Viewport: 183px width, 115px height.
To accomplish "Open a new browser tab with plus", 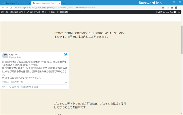I will [x=64, y=3].
